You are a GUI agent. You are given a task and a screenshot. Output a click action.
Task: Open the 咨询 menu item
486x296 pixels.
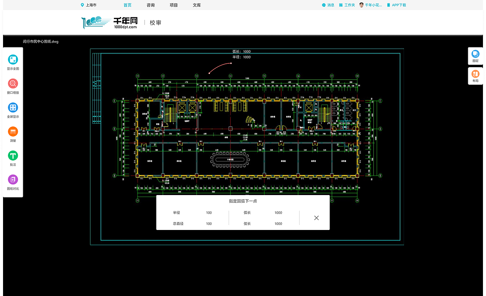click(150, 5)
